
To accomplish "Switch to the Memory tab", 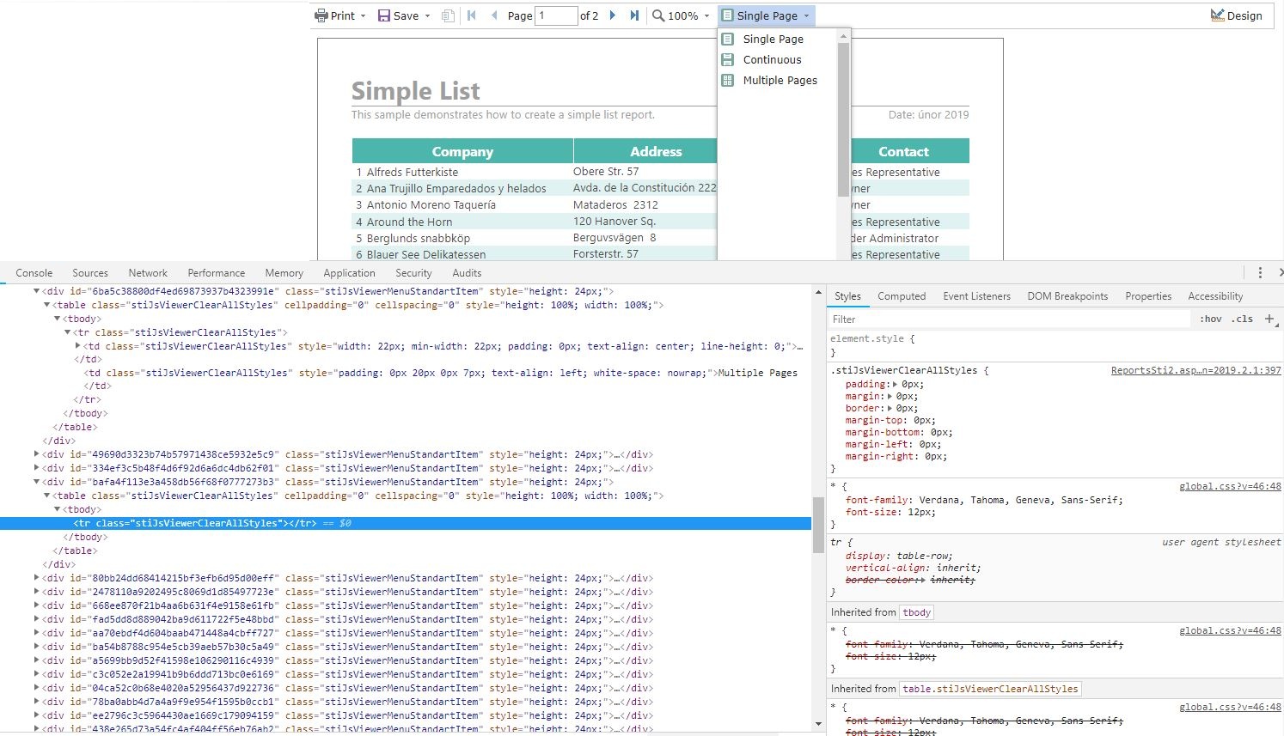I will click(284, 273).
